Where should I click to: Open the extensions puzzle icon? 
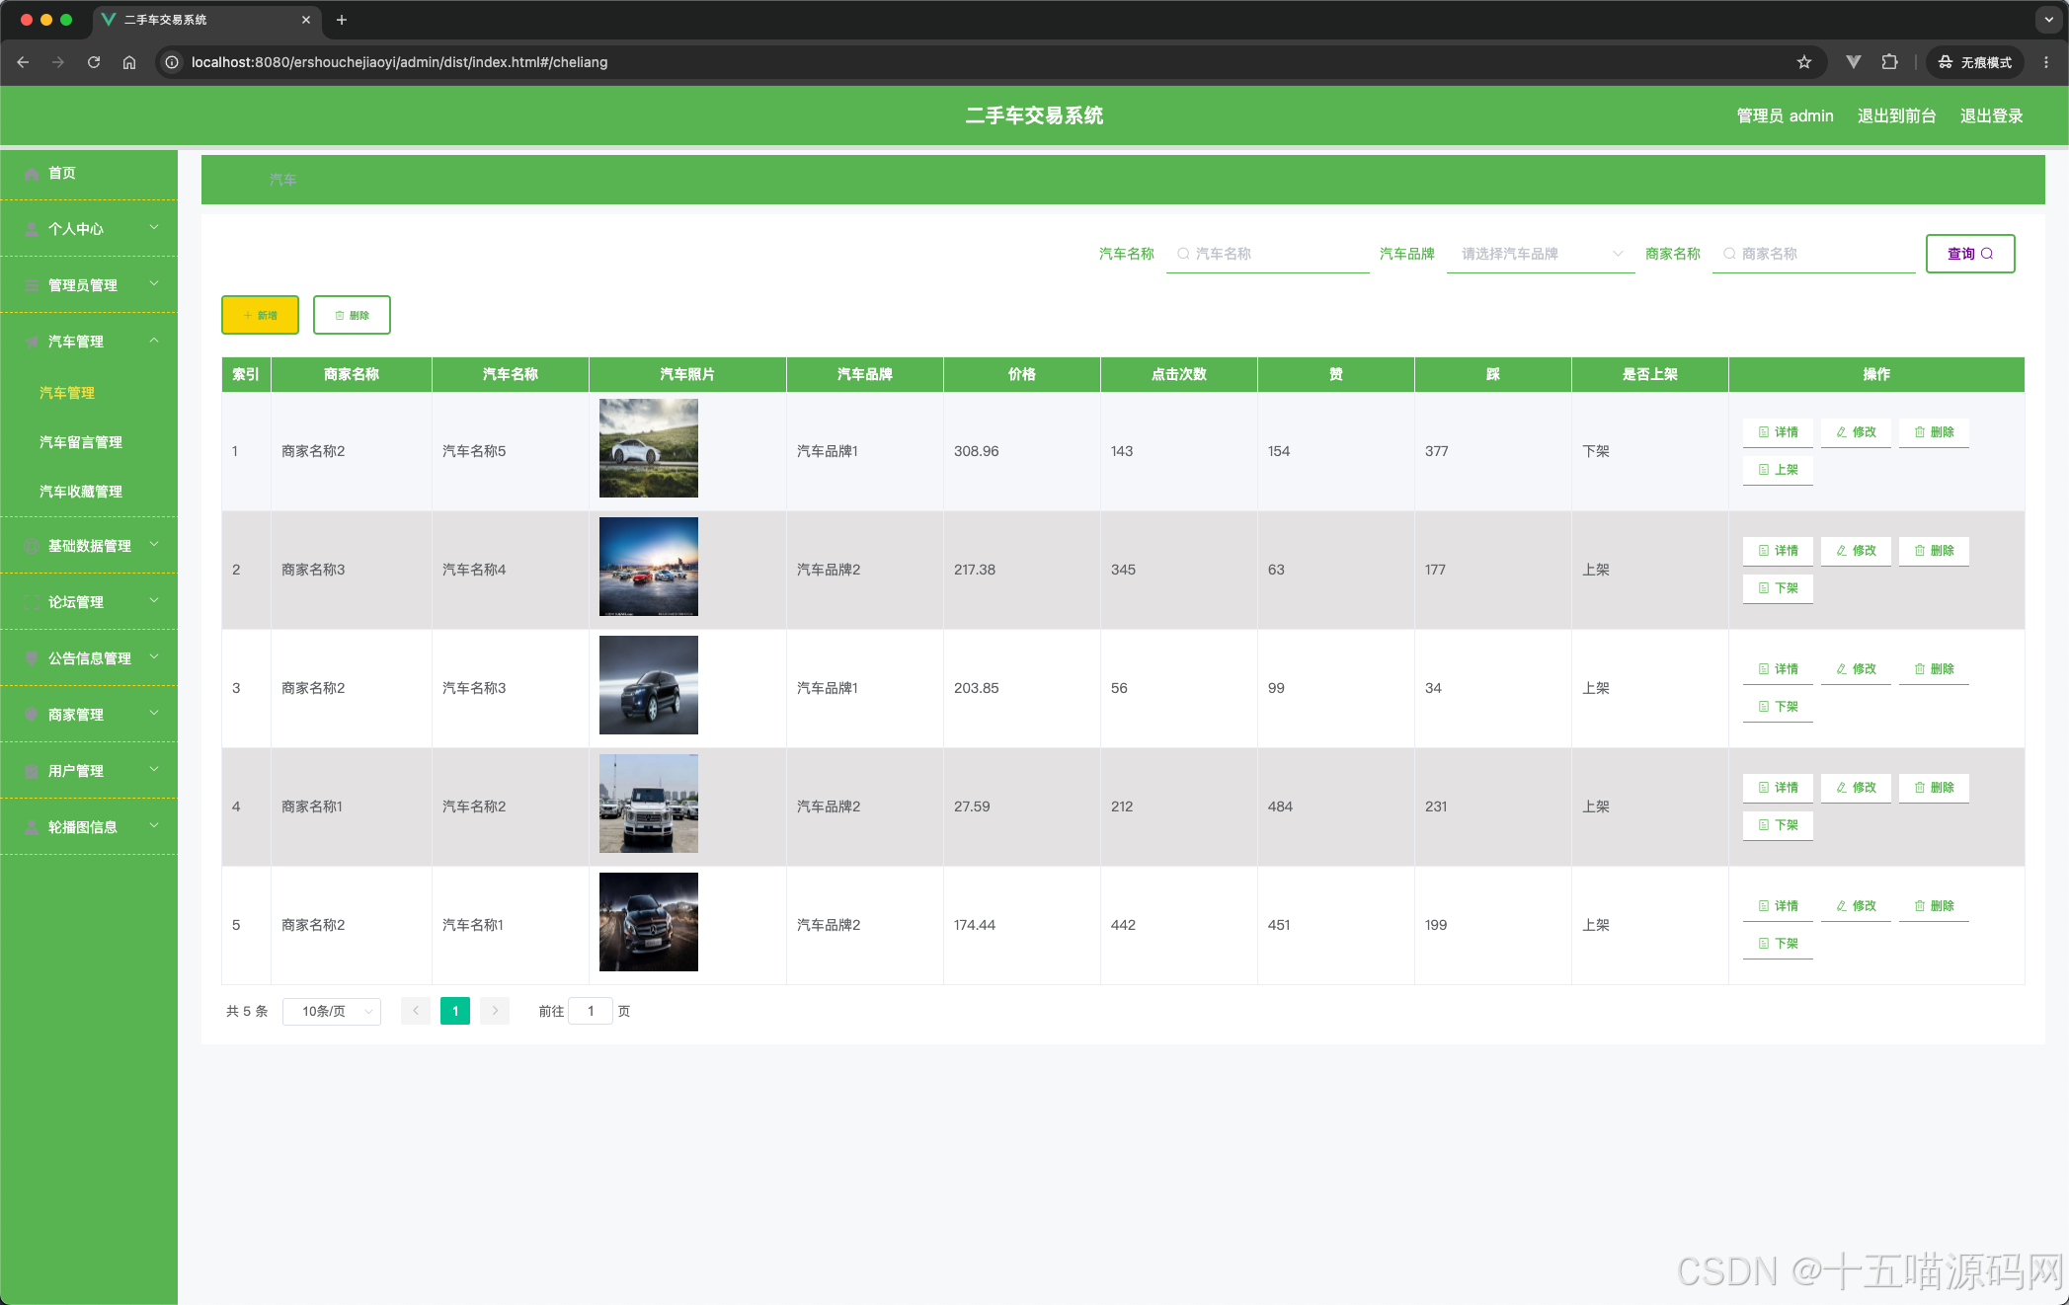(1889, 62)
